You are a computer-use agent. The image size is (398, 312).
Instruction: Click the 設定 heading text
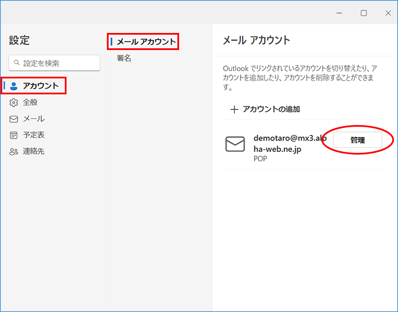19,40
